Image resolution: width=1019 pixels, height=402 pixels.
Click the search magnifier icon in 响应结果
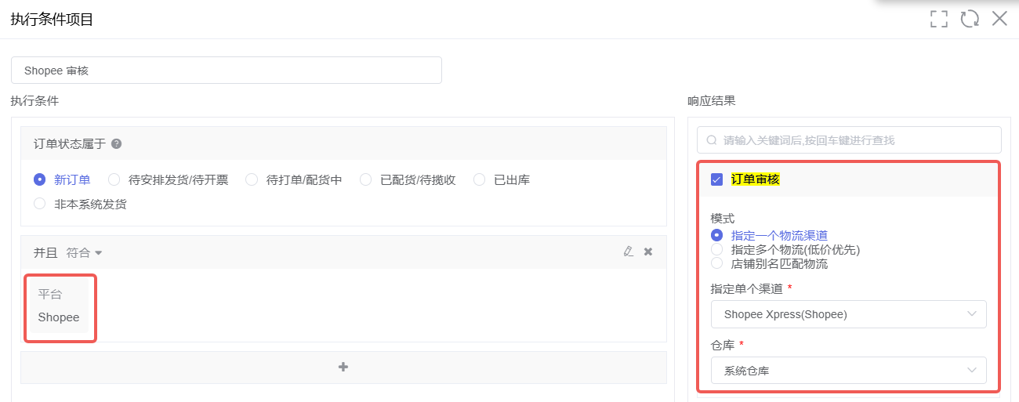pyautogui.click(x=712, y=140)
